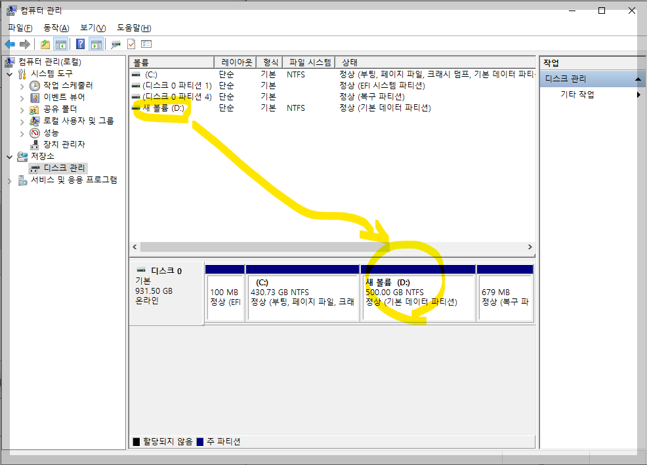Screen dimensions: 647x465
Task: Click the 작업 pane header
Action: [x=593, y=63]
